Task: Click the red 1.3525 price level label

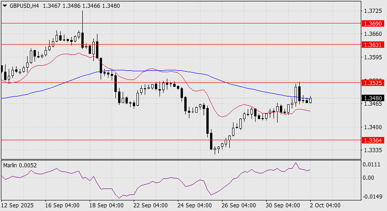Action: [x=372, y=84]
